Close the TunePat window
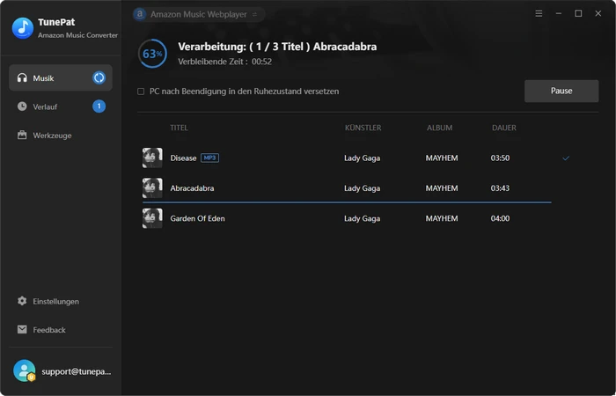Viewport: 616px width, 396px height. coord(598,14)
